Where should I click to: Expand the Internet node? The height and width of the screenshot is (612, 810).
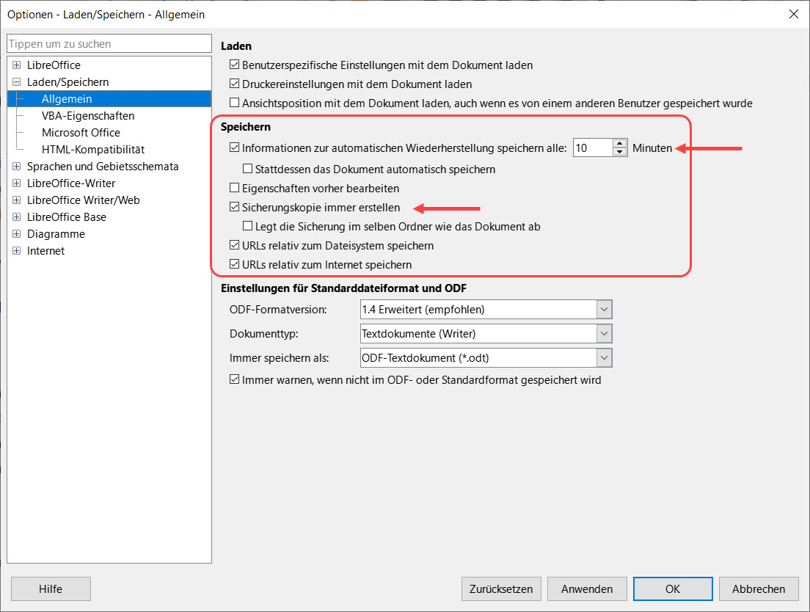17,251
